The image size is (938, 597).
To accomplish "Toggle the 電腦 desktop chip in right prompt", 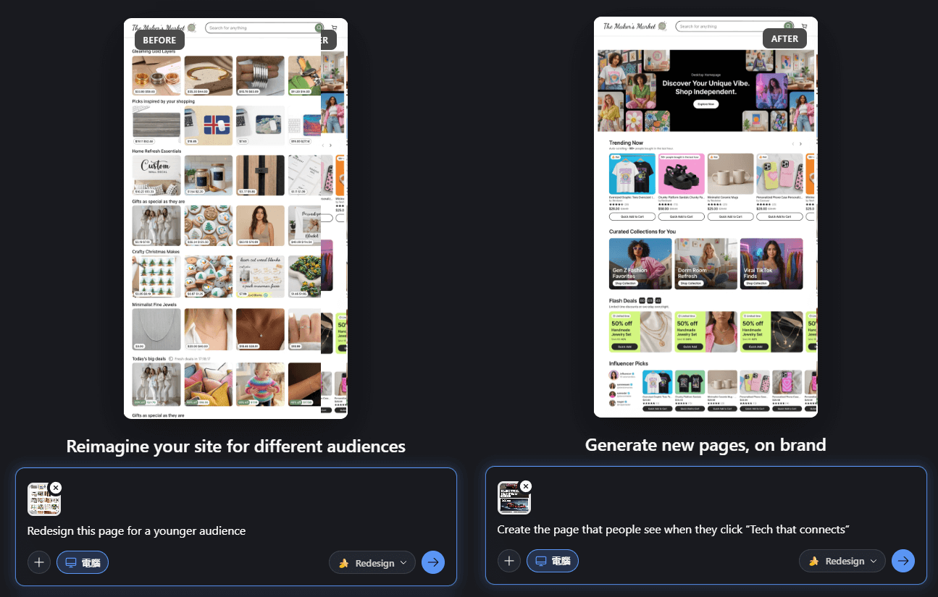I will [553, 561].
